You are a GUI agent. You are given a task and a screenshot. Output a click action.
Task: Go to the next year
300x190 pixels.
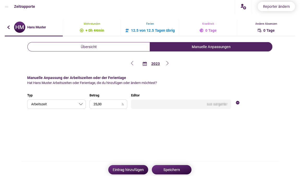coord(167,63)
